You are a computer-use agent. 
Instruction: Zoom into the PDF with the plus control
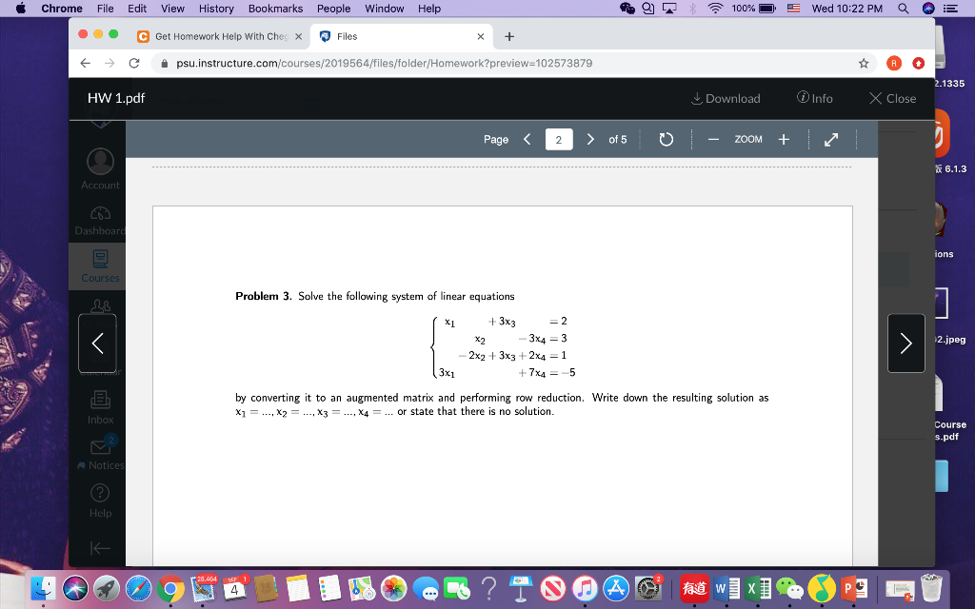pos(783,139)
